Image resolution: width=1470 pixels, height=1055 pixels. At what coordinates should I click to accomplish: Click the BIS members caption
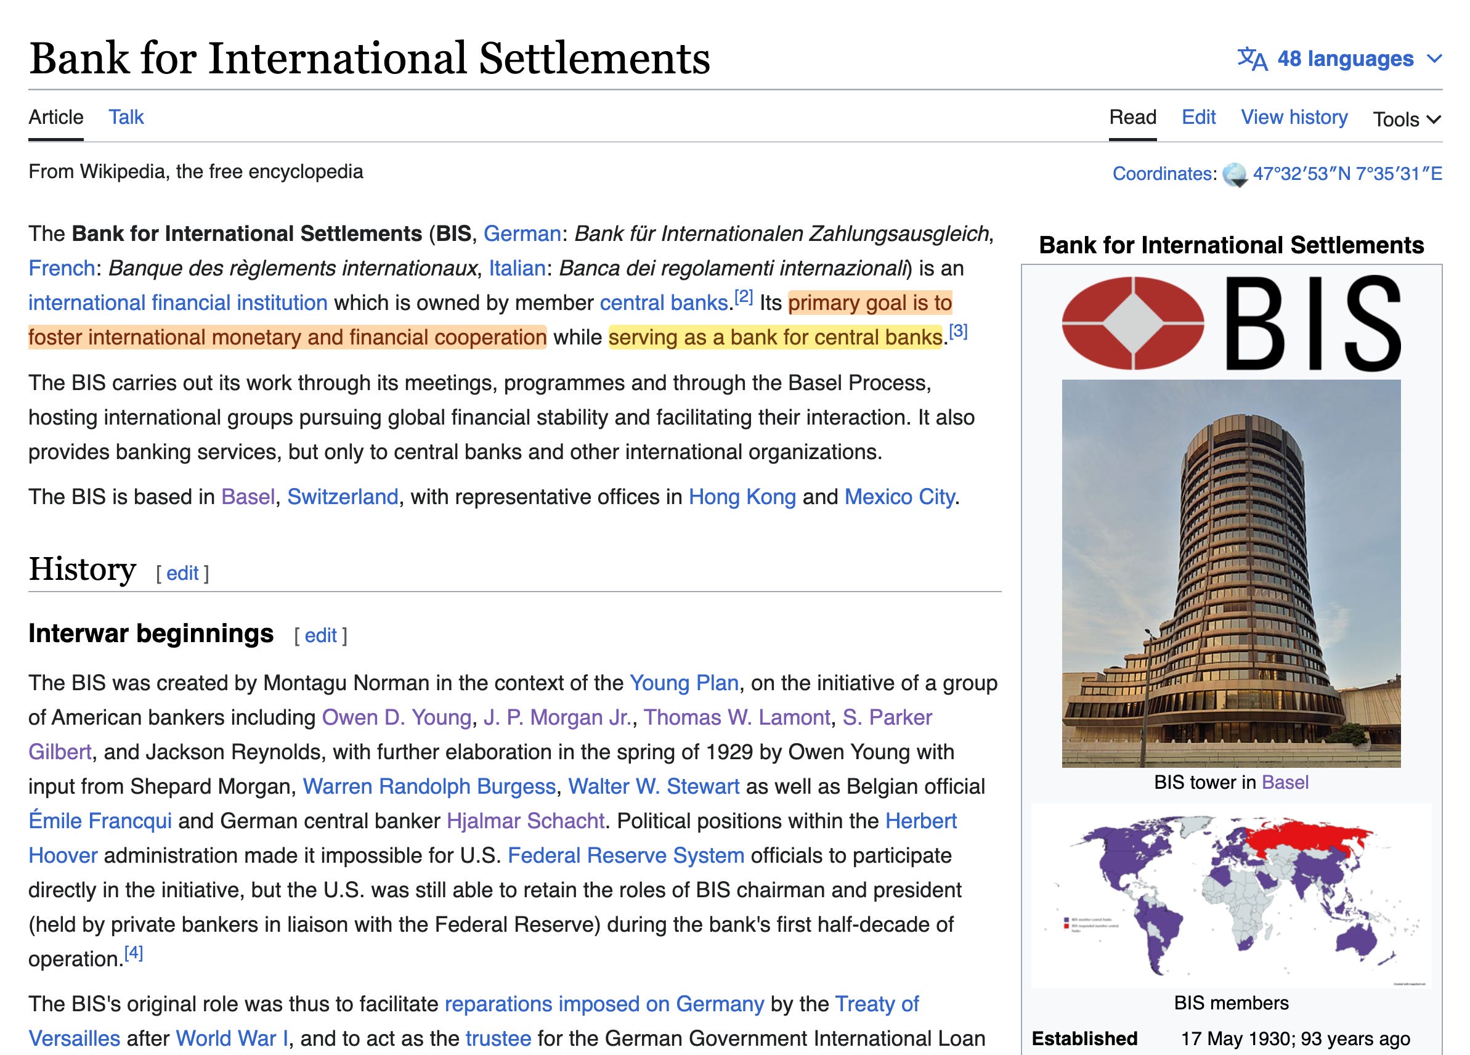click(x=1231, y=1003)
